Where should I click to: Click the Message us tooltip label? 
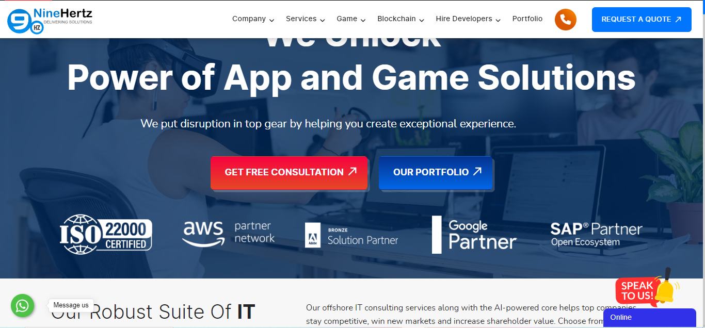pyautogui.click(x=71, y=305)
